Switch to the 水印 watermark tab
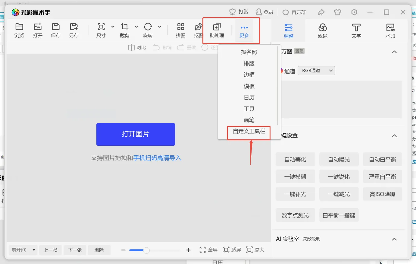Image resolution: width=416 pixels, height=264 pixels. point(390,31)
